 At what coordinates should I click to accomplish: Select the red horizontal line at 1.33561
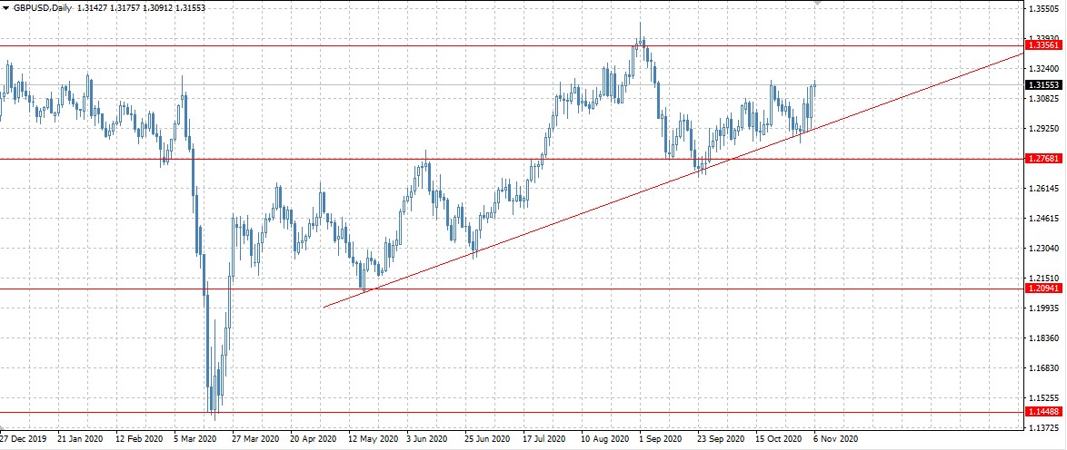pyautogui.click(x=511, y=46)
